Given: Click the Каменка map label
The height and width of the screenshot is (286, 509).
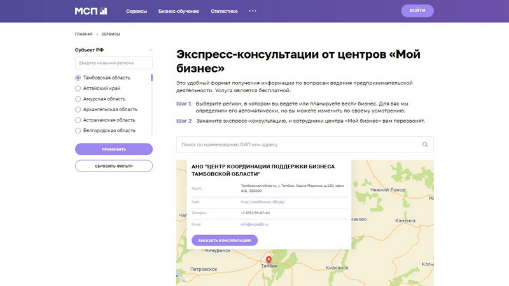Looking at the screenshot, I should tap(405, 221).
